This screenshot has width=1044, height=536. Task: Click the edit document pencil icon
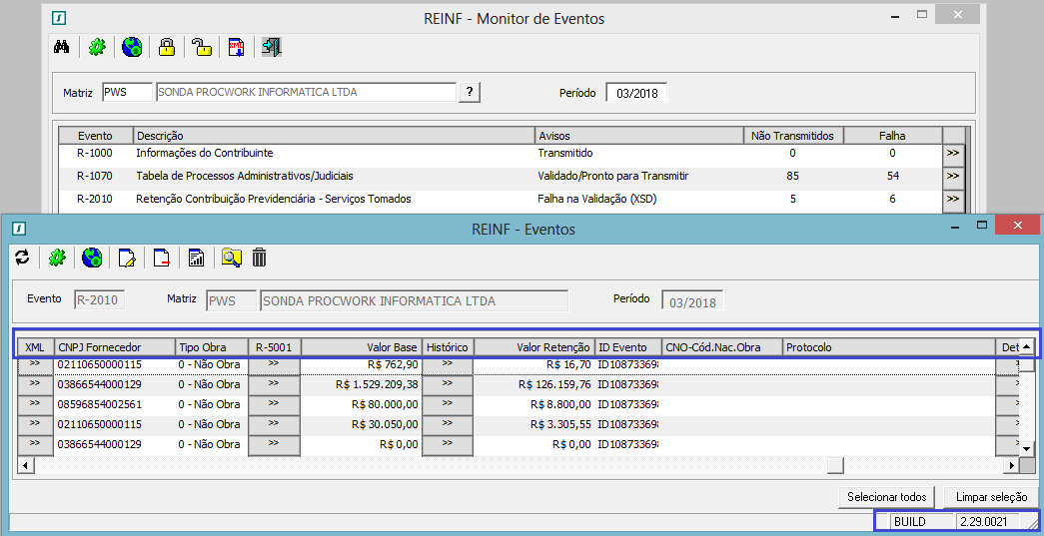(x=127, y=259)
